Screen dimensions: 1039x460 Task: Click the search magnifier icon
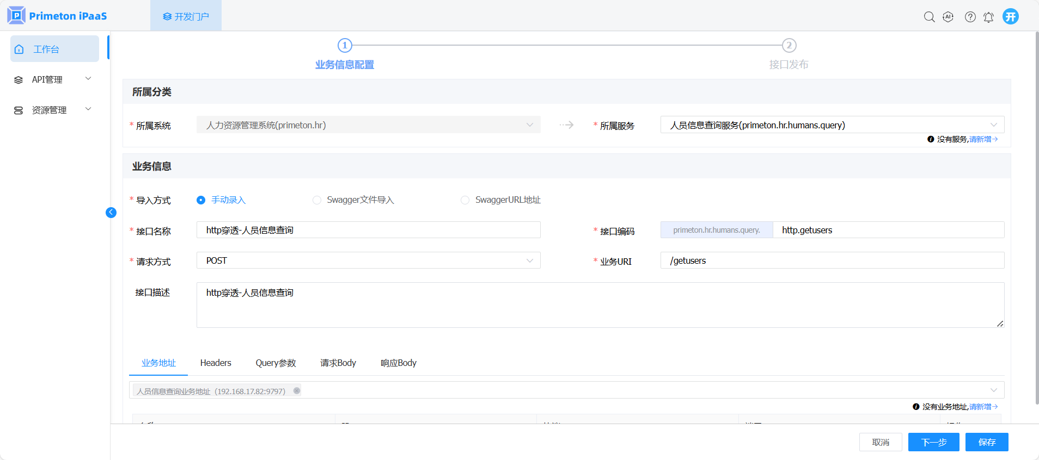point(929,17)
